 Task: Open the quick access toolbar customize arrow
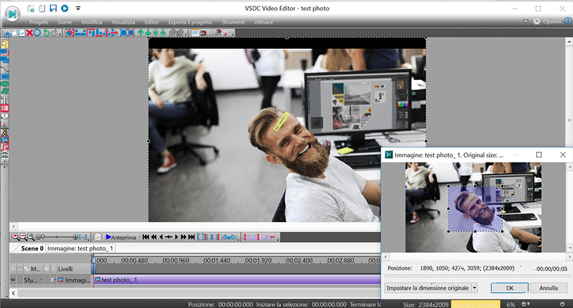tap(78, 8)
